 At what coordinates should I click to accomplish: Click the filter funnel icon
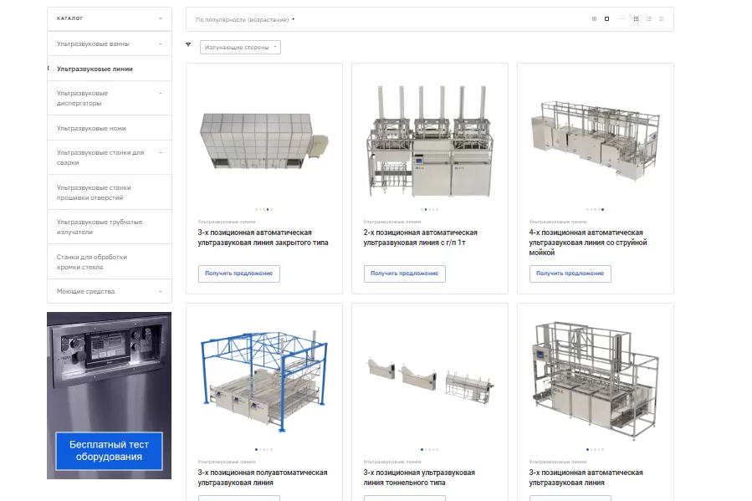188,44
